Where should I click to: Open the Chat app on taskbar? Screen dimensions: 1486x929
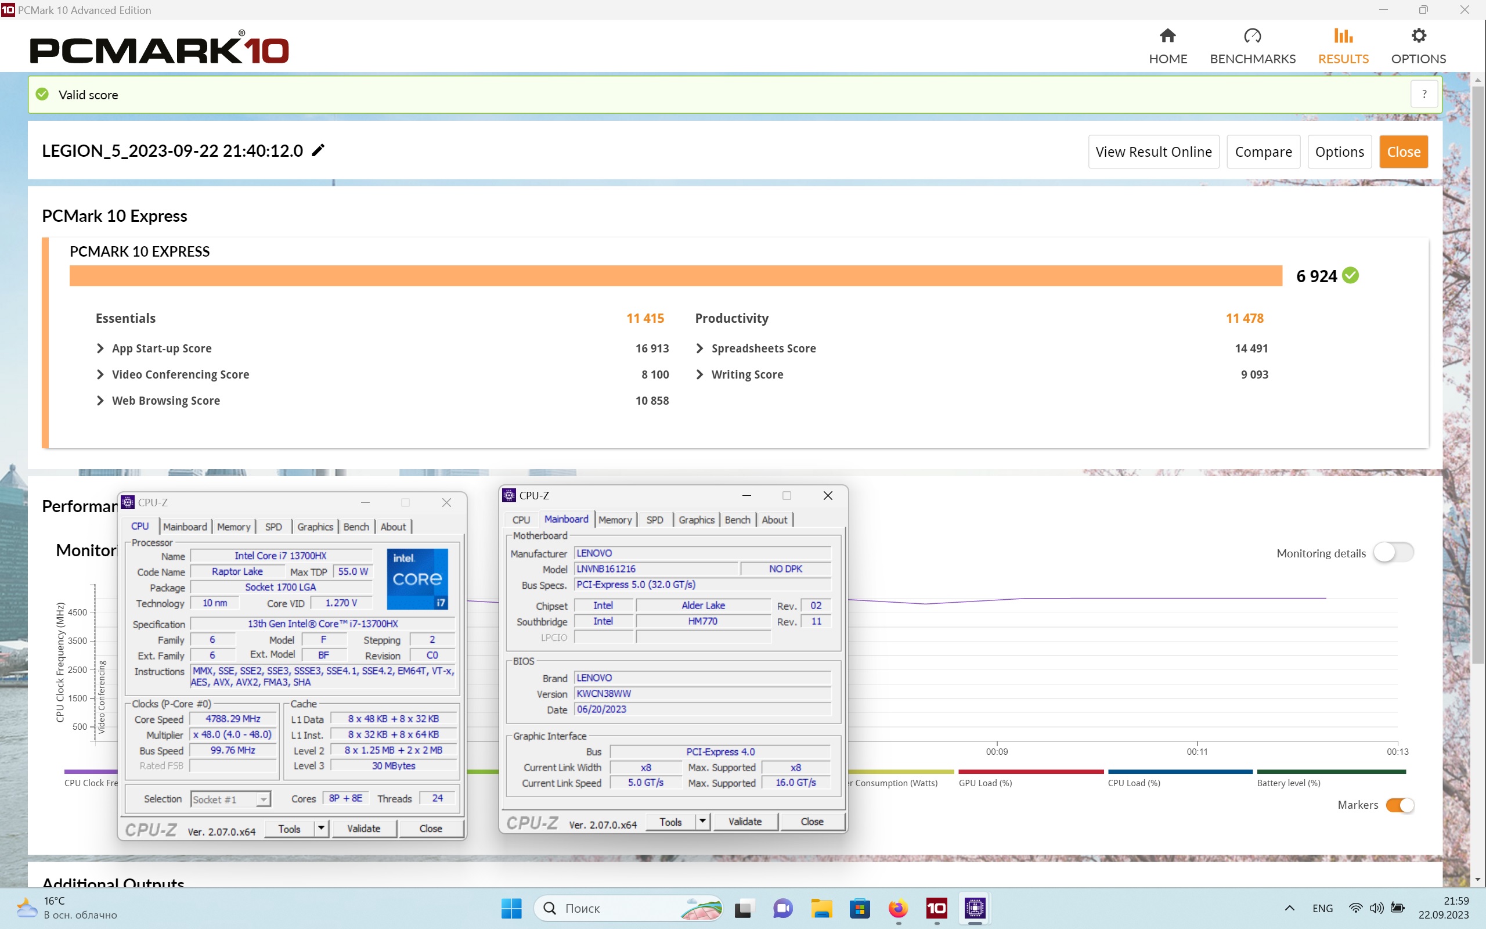tap(782, 908)
